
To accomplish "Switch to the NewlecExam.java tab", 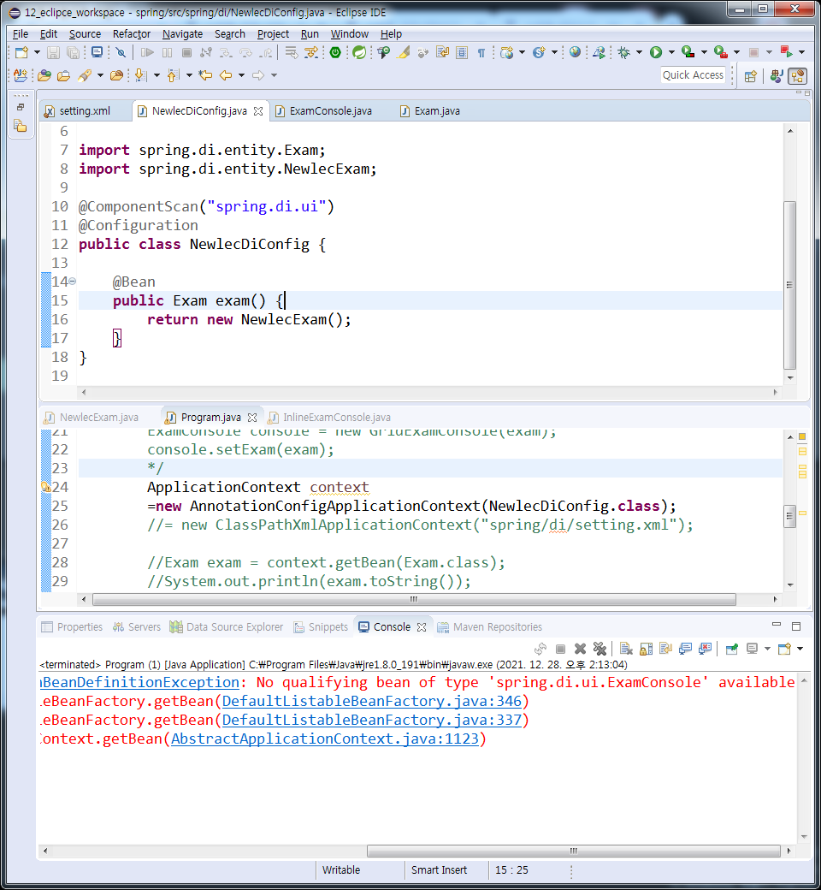I will pyautogui.click(x=98, y=418).
